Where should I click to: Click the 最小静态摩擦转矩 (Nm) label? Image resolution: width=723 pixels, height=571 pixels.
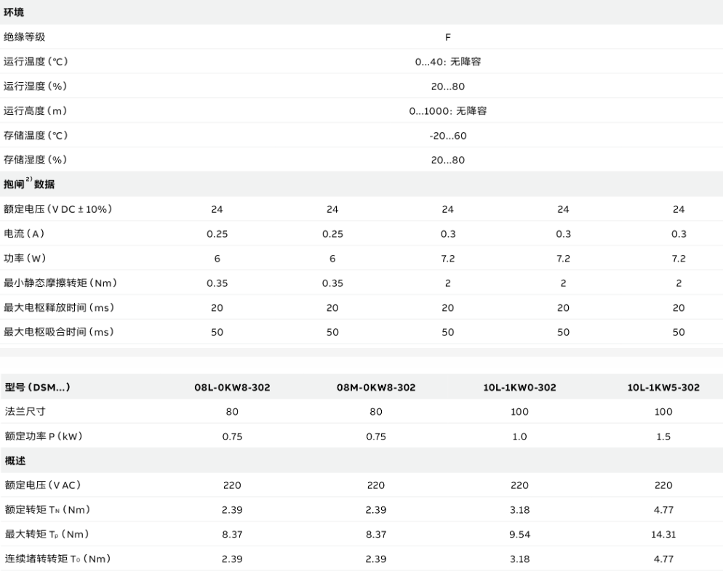[60, 283]
